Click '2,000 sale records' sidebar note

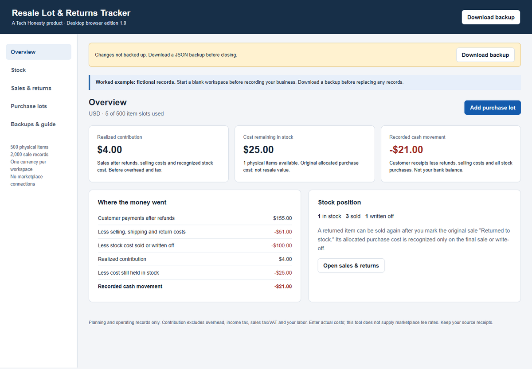tap(29, 155)
